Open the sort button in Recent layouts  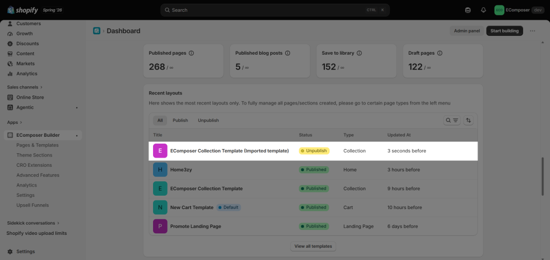tap(468, 121)
